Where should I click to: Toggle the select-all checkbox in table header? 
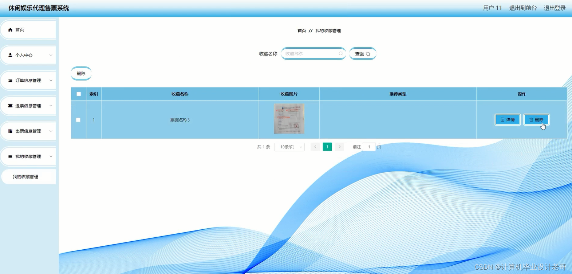(79, 94)
